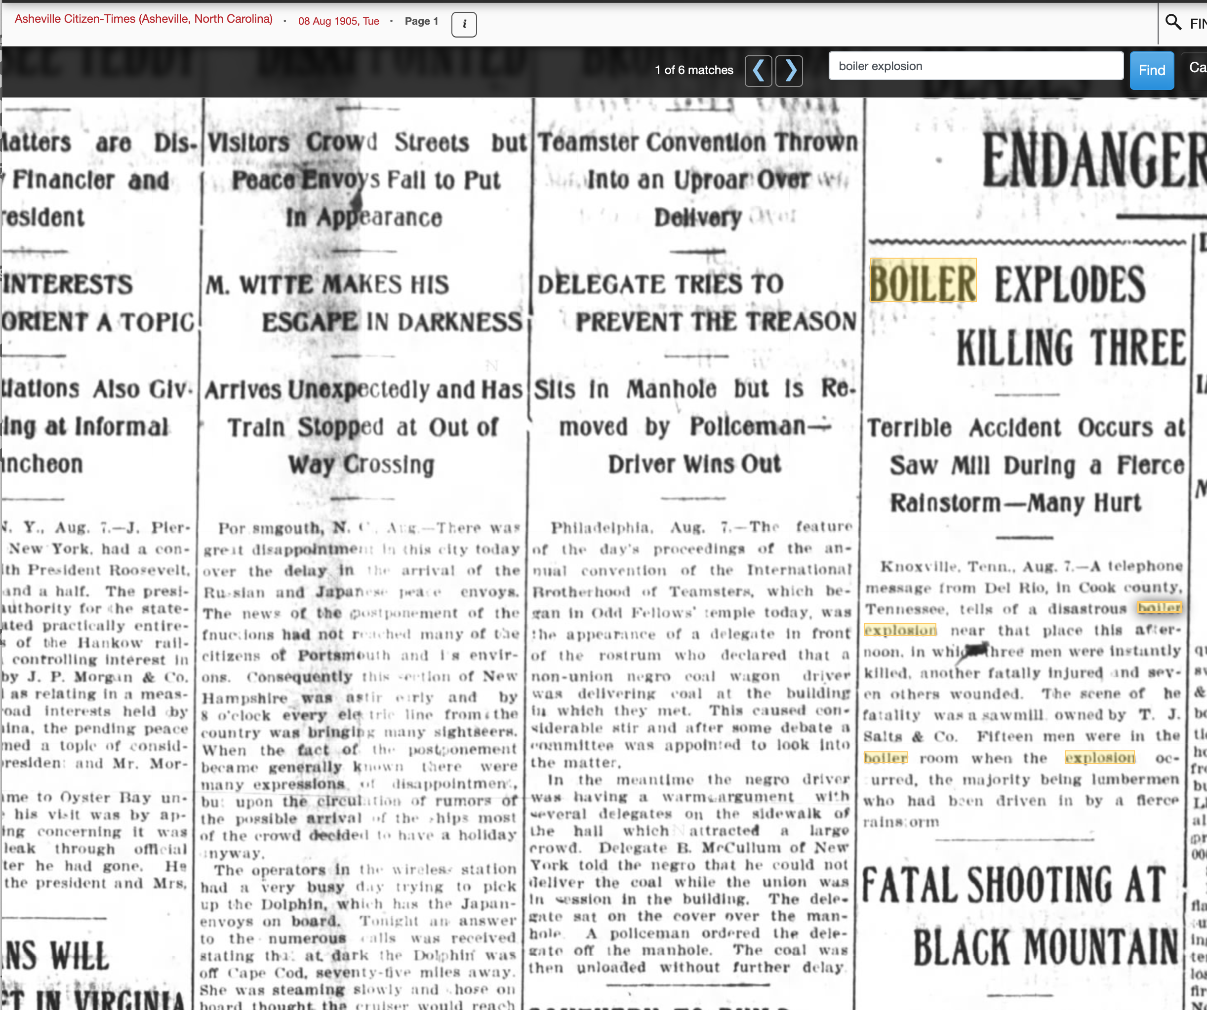
Task: Click highlighted 'boiler' after 'disastrous' in article
Action: (1159, 608)
